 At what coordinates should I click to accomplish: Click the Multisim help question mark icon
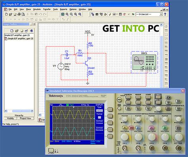tap(165, 14)
